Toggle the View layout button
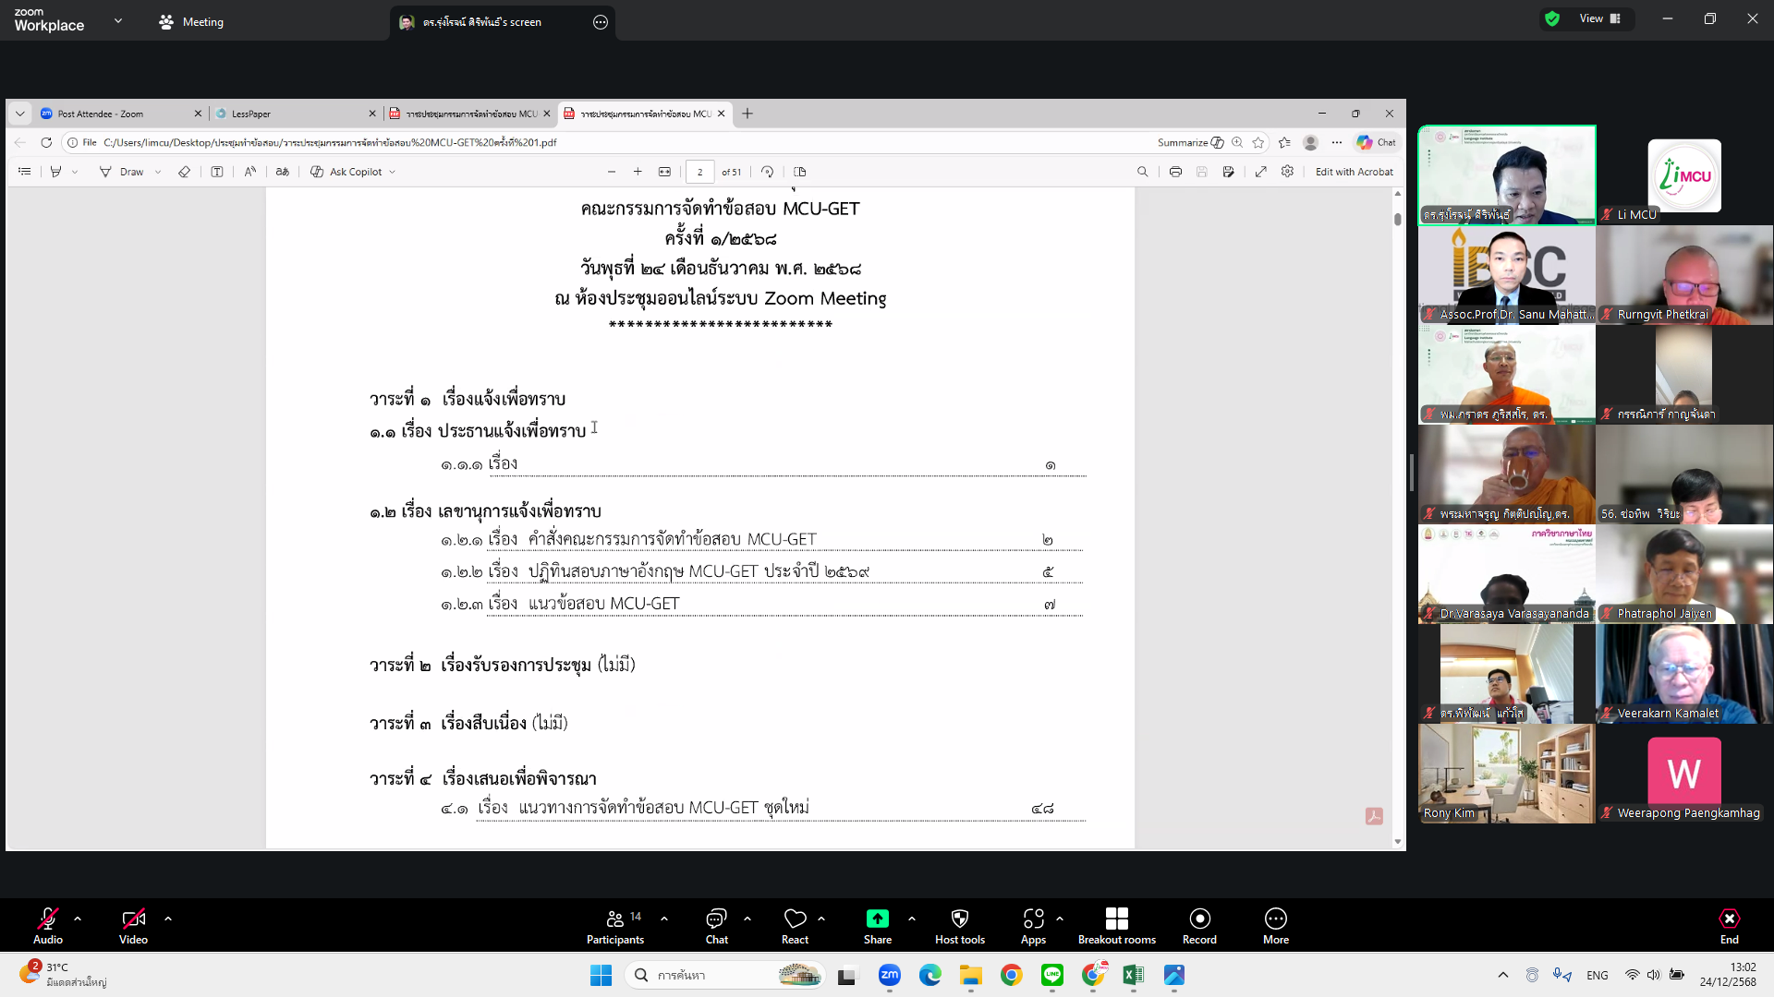The height and width of the screenshot is (997, 1774). tap(1599, 18)
